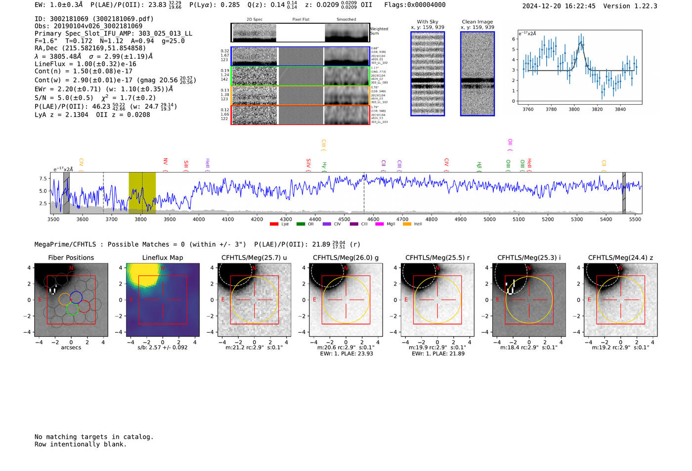Click the magenta OII line marker
692x471 pixels.
click(510, 145)
